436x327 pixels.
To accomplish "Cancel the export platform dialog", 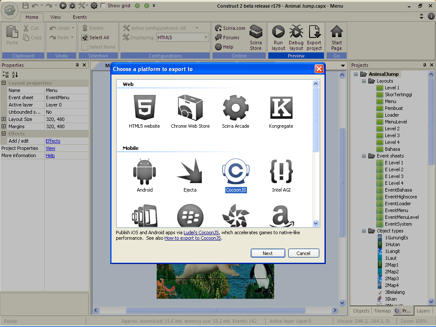I will [x=303, y=253].
